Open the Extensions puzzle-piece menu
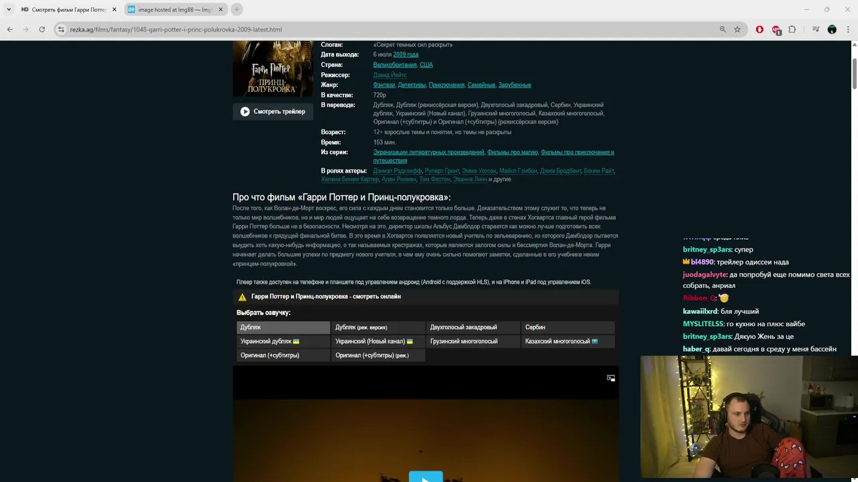The height and width of the screenshot is (482, 858). click(x=792, y=29)
